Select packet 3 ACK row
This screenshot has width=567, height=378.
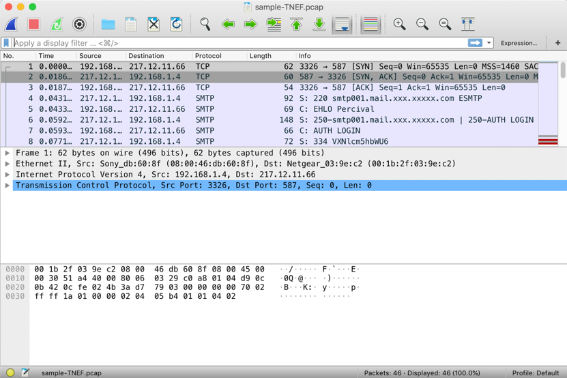[270, 87]
